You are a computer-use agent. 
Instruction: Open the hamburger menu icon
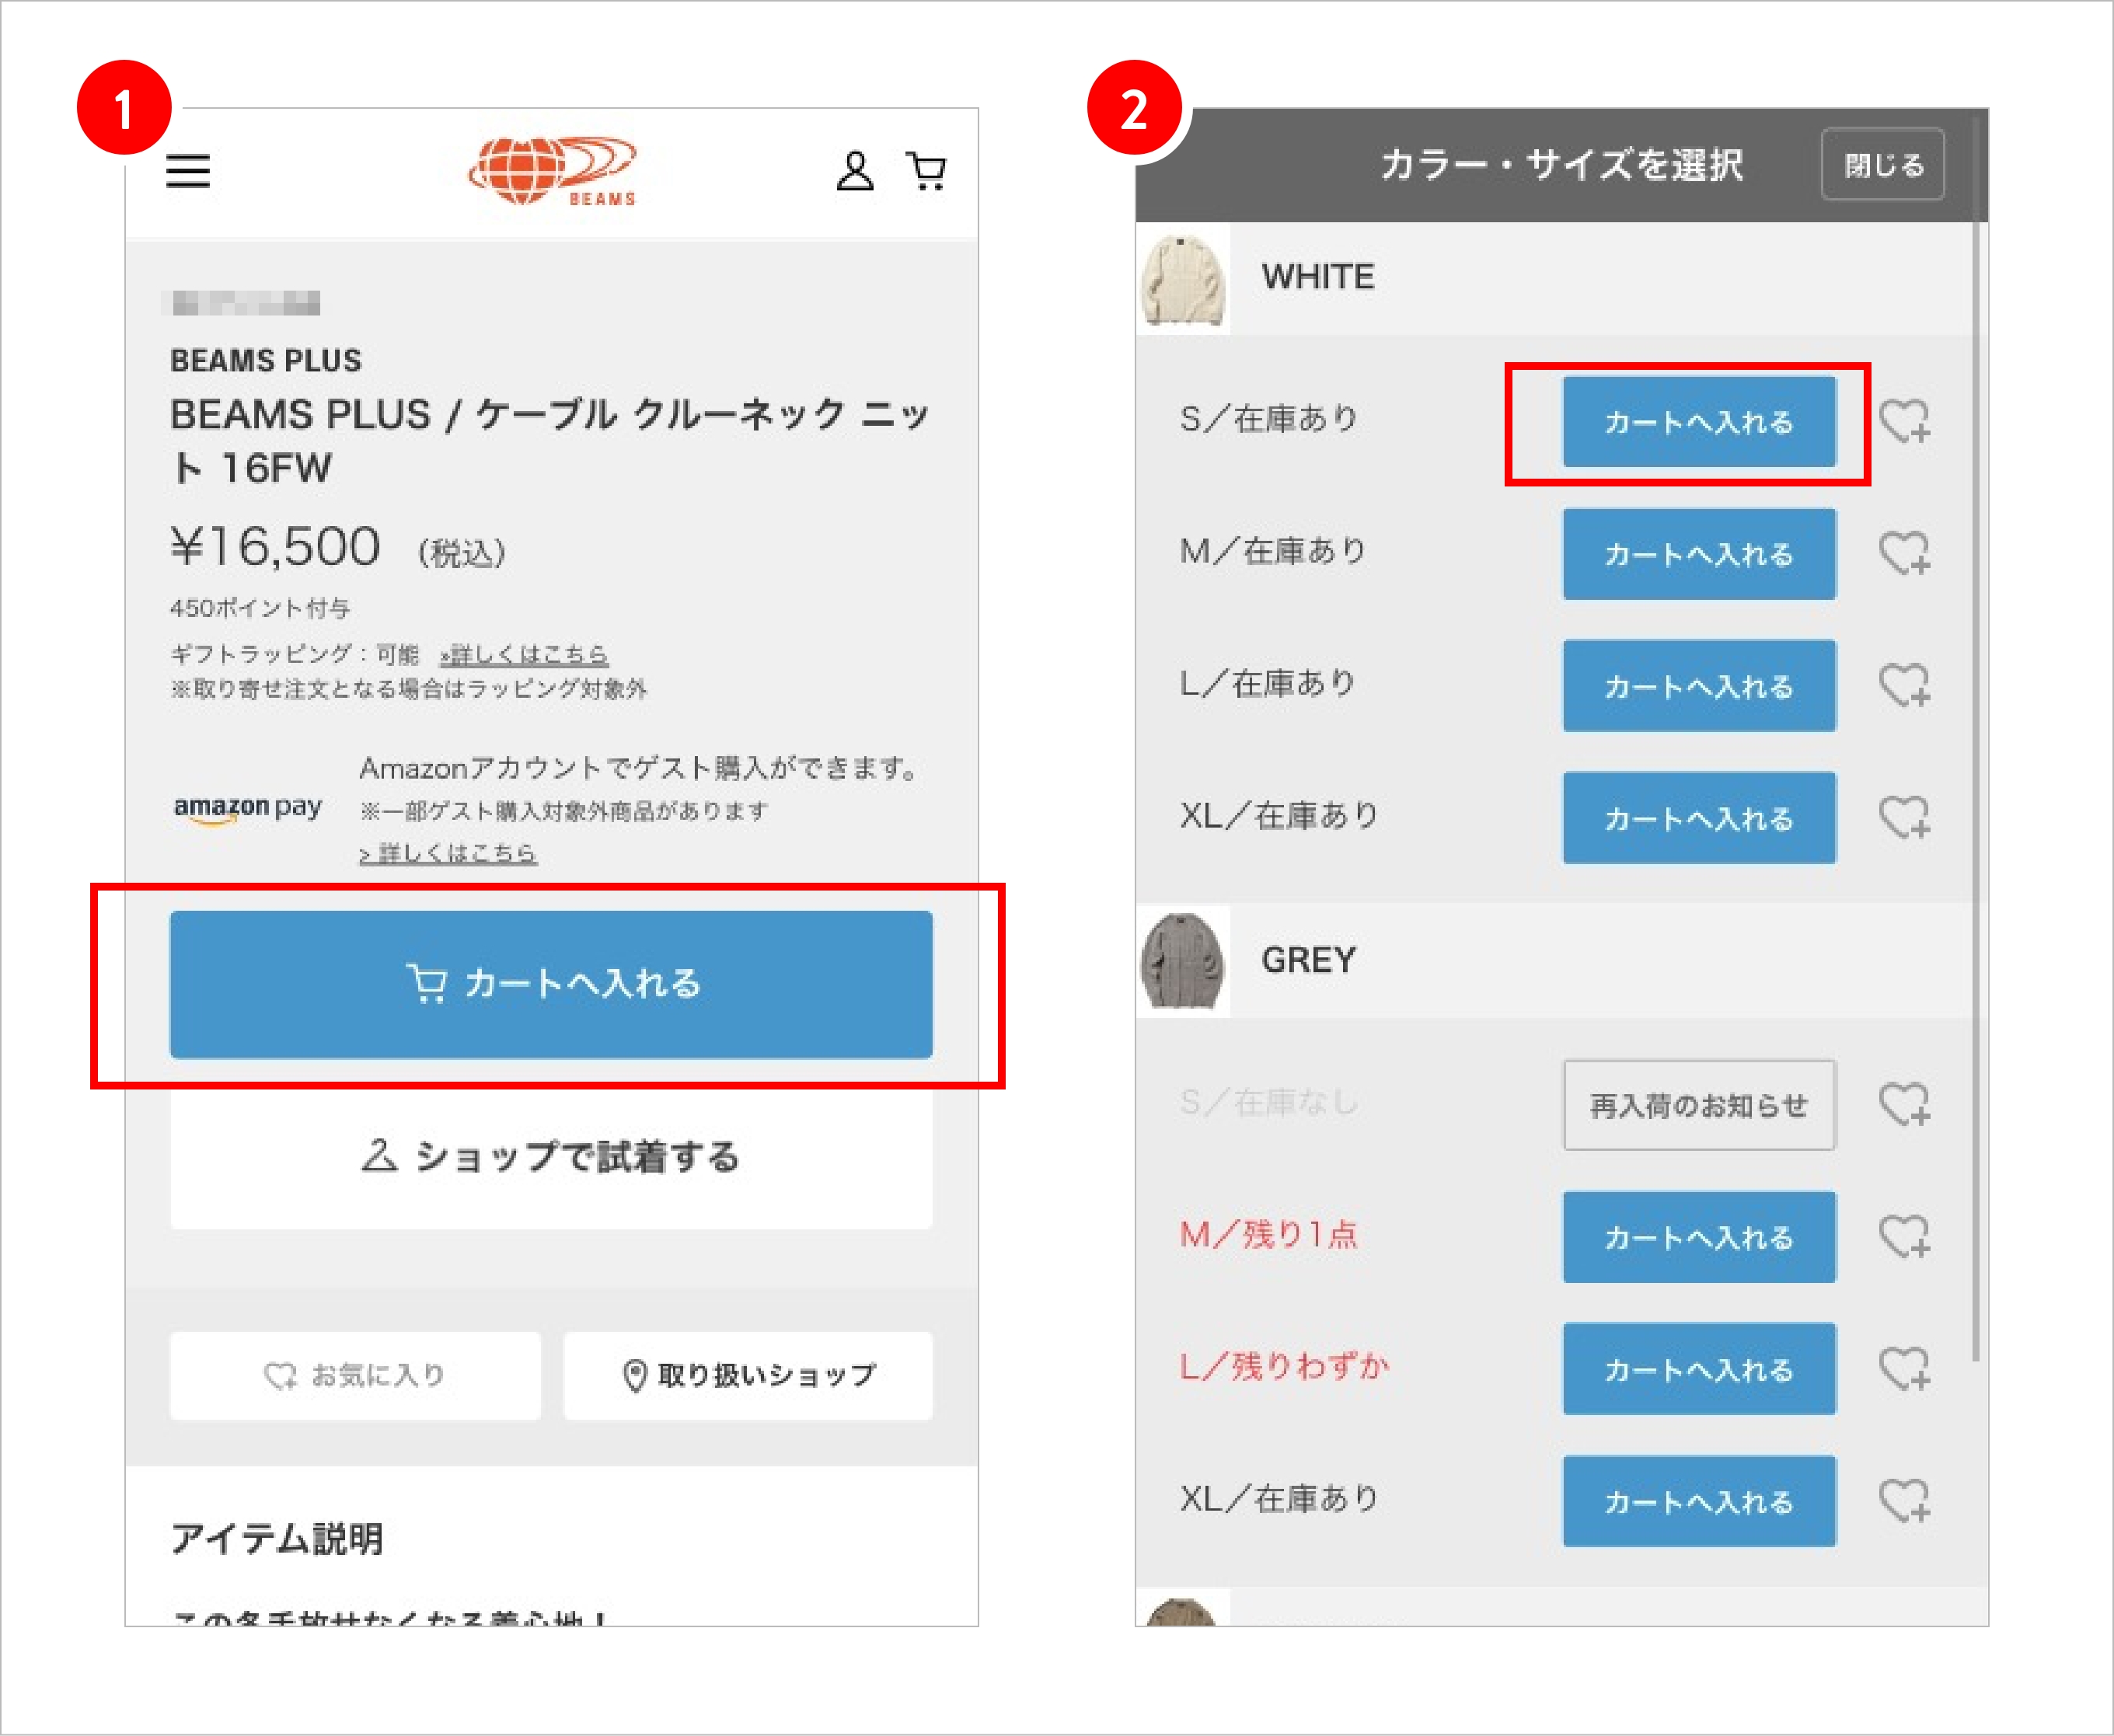[188, 171]
